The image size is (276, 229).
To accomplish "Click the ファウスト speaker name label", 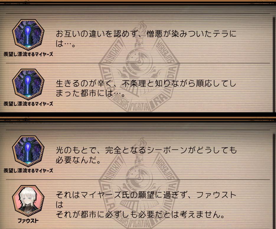I will (x=28, y=221).
